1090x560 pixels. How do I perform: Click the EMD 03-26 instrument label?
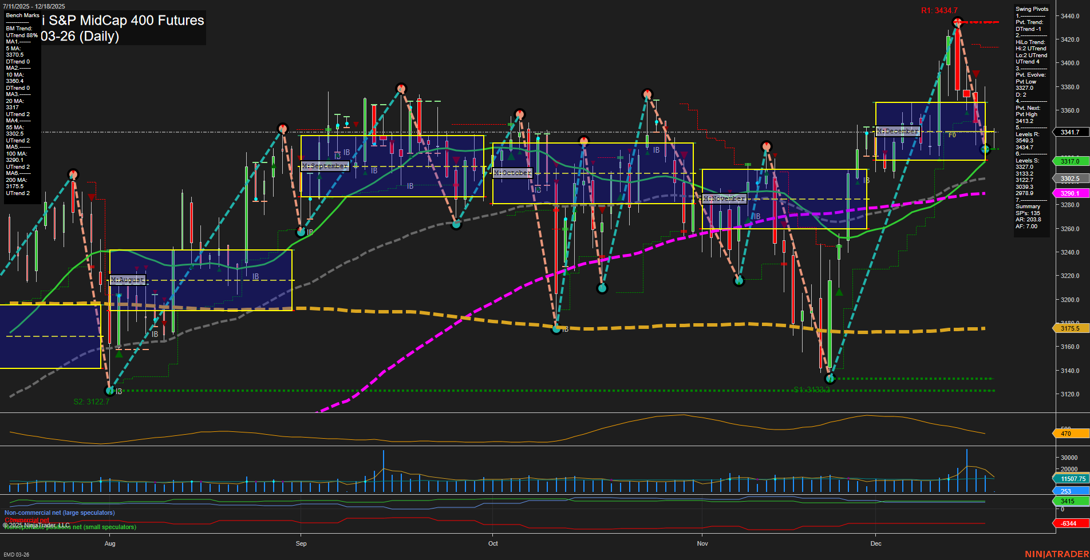pos(16,554)
